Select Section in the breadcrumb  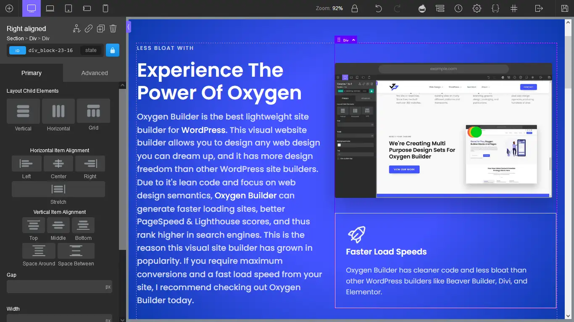(x=15, y=38)
